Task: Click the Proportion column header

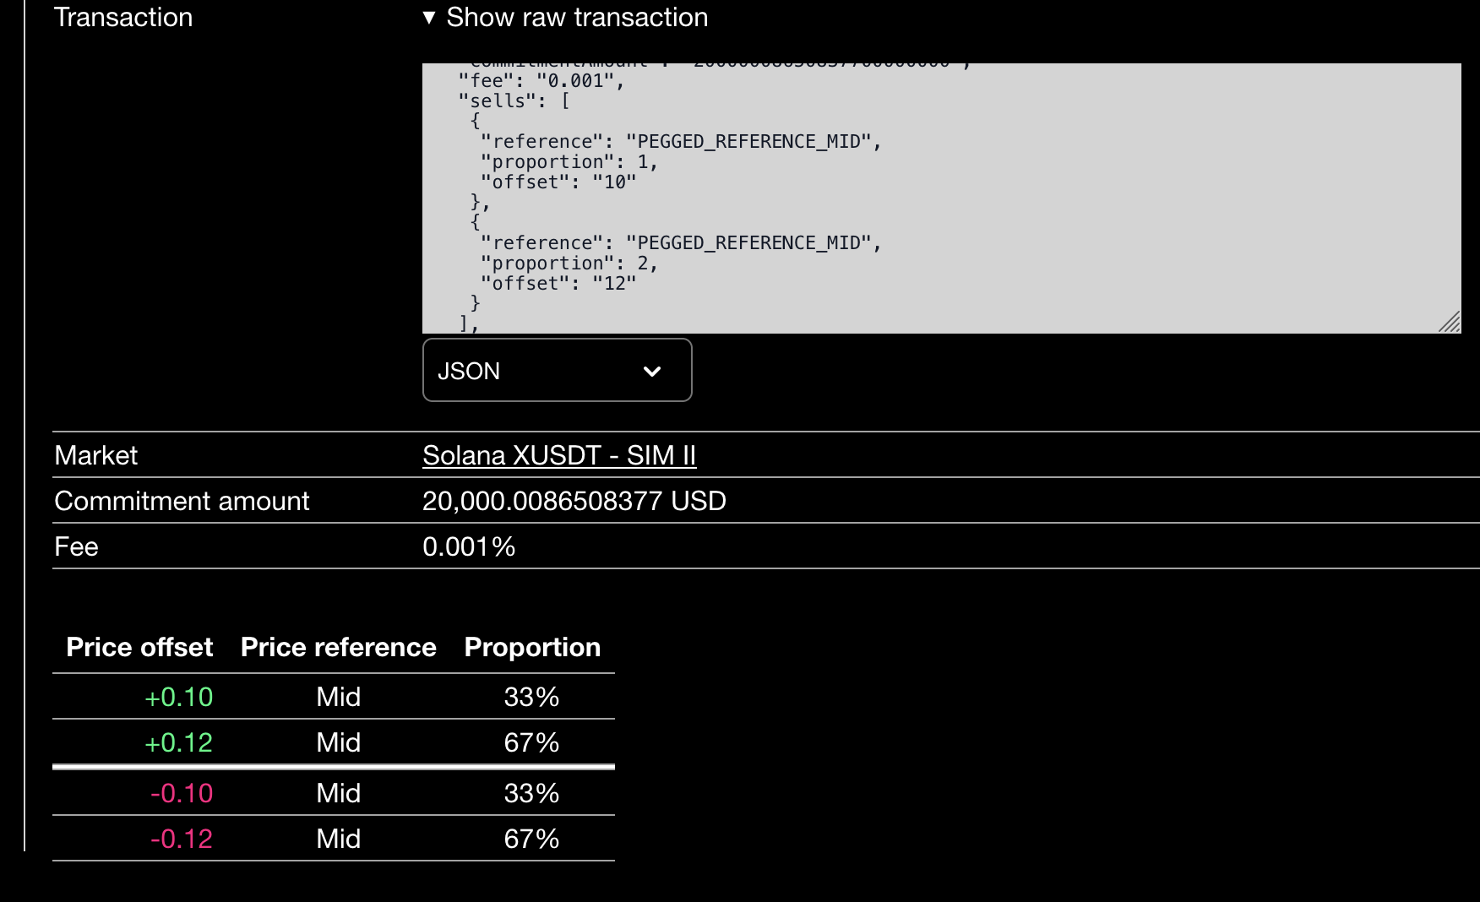Action: (x=531, y=647)
